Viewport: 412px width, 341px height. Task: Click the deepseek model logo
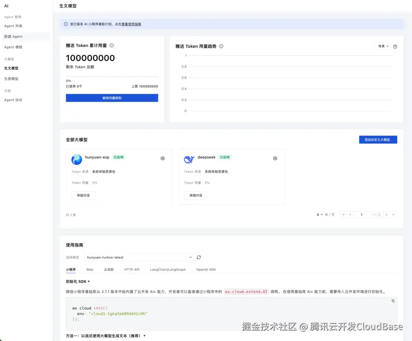189,160
